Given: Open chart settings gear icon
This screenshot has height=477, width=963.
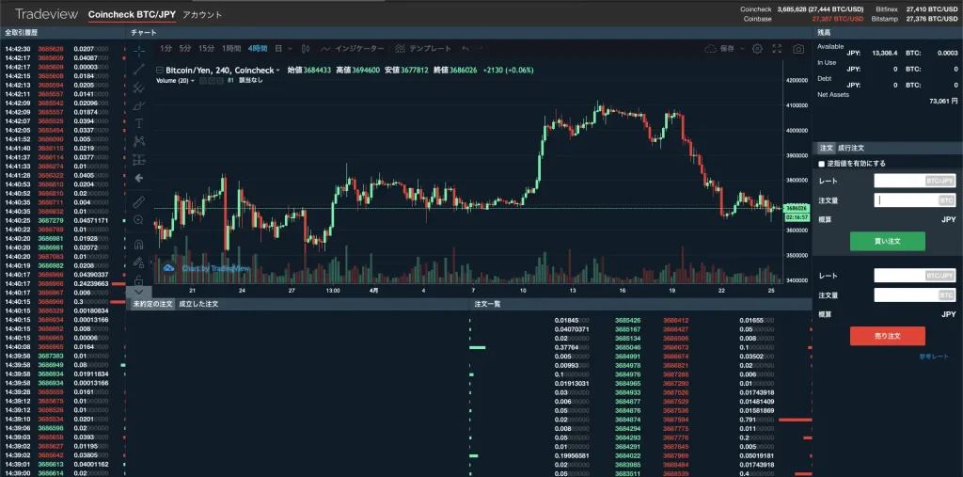Looking at the screenshot, I should tap(758, 49).
